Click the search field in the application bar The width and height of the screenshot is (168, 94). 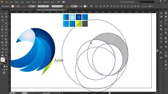click(x=147, y=2)
